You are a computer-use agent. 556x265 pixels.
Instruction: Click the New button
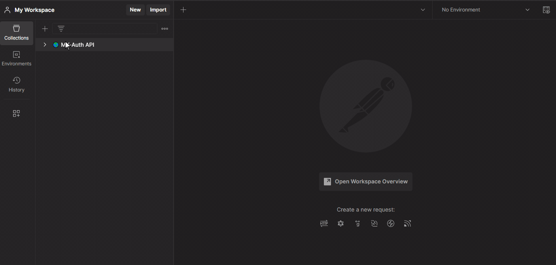tap(135, 10)
